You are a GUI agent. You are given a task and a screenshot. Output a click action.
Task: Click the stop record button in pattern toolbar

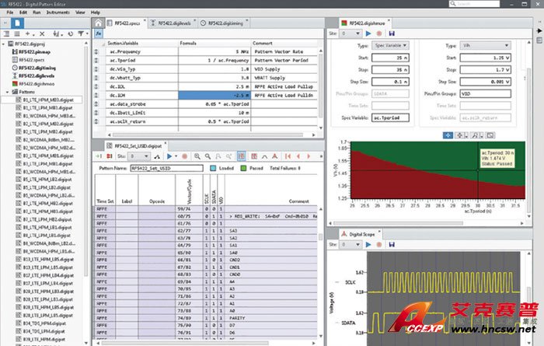coord(187,156)
